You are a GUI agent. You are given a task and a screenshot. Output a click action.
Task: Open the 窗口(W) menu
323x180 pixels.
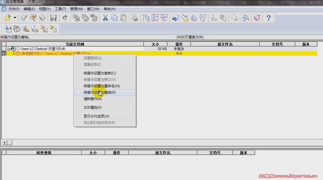coord(93,9)
